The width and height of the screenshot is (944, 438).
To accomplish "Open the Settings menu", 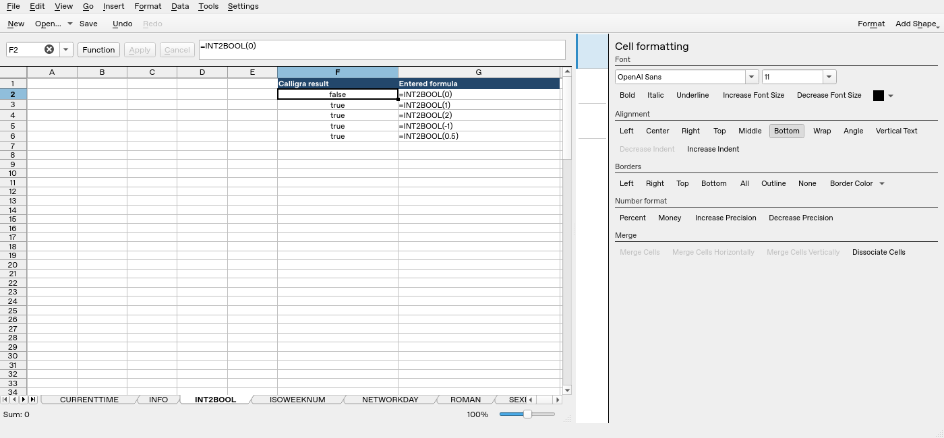I will coord(243,6).
